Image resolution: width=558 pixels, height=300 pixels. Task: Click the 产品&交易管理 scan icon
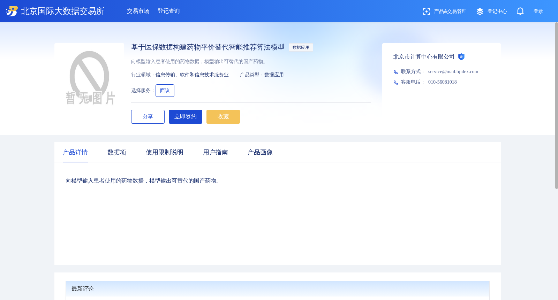tap(426, 11)
